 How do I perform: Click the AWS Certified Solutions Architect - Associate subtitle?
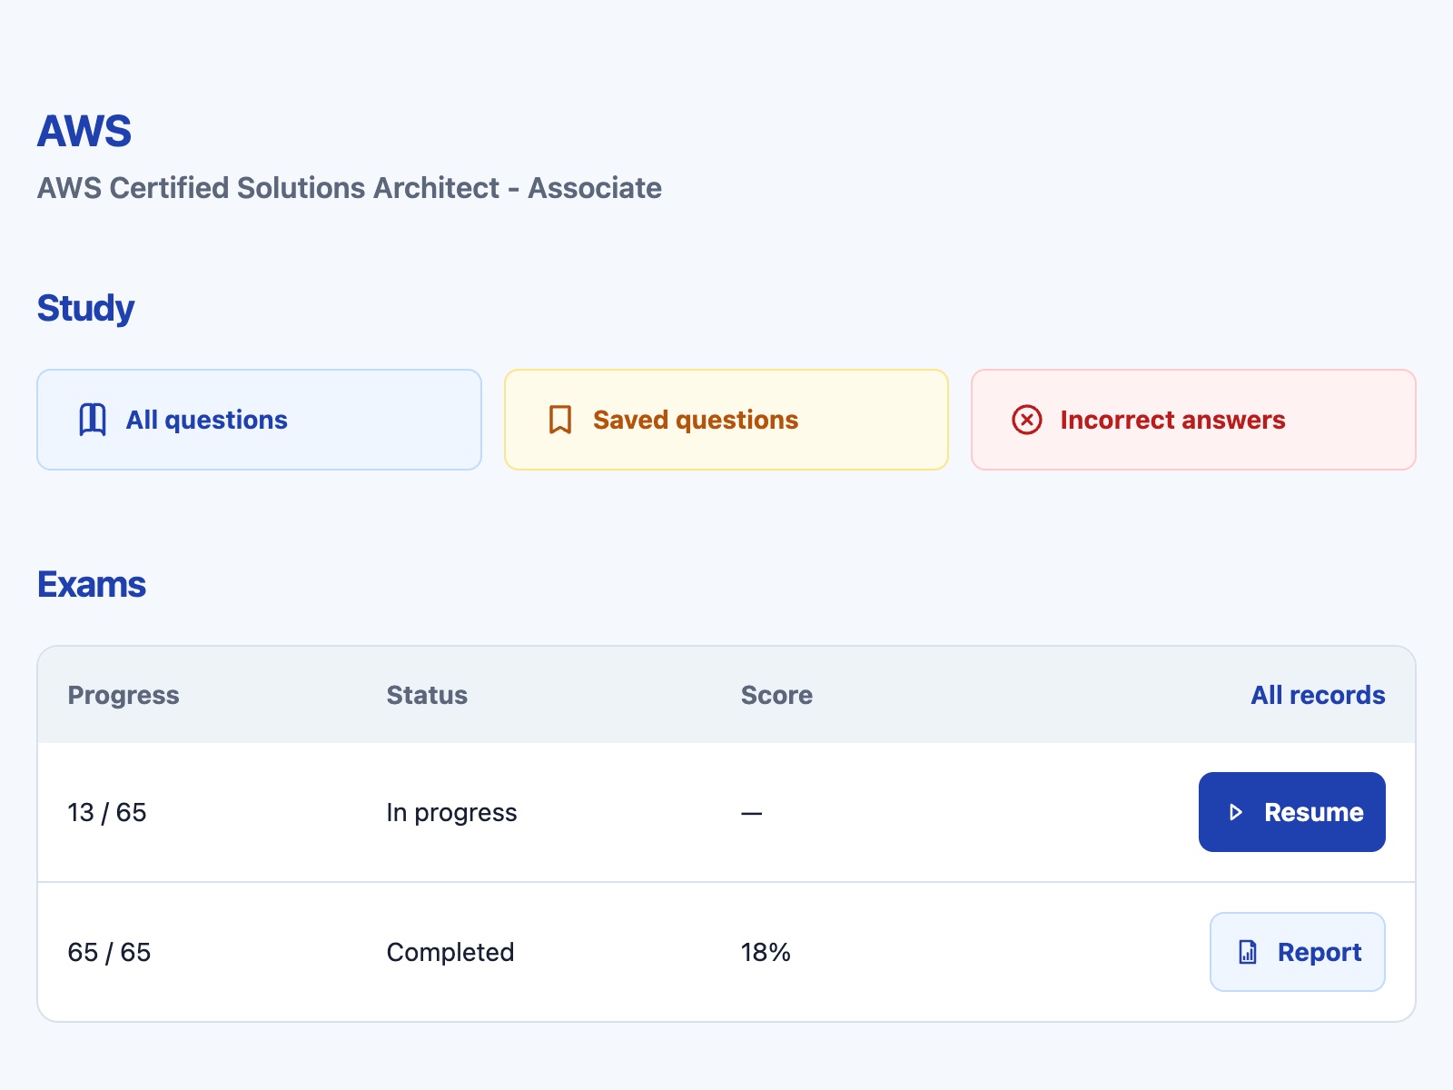point(350,188)
